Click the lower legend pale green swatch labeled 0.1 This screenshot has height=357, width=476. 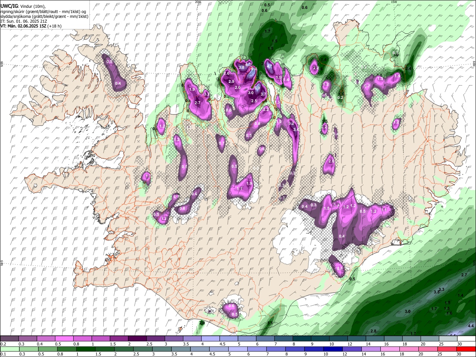9,349
